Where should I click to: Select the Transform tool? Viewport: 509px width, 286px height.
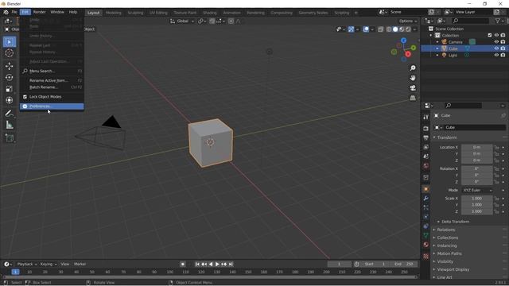pos(9,100)
